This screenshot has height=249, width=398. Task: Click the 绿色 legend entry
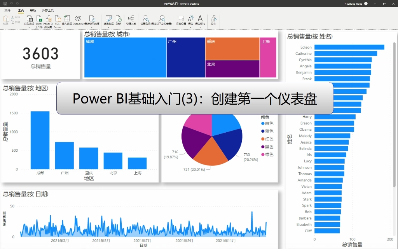[x=267, y=154]
